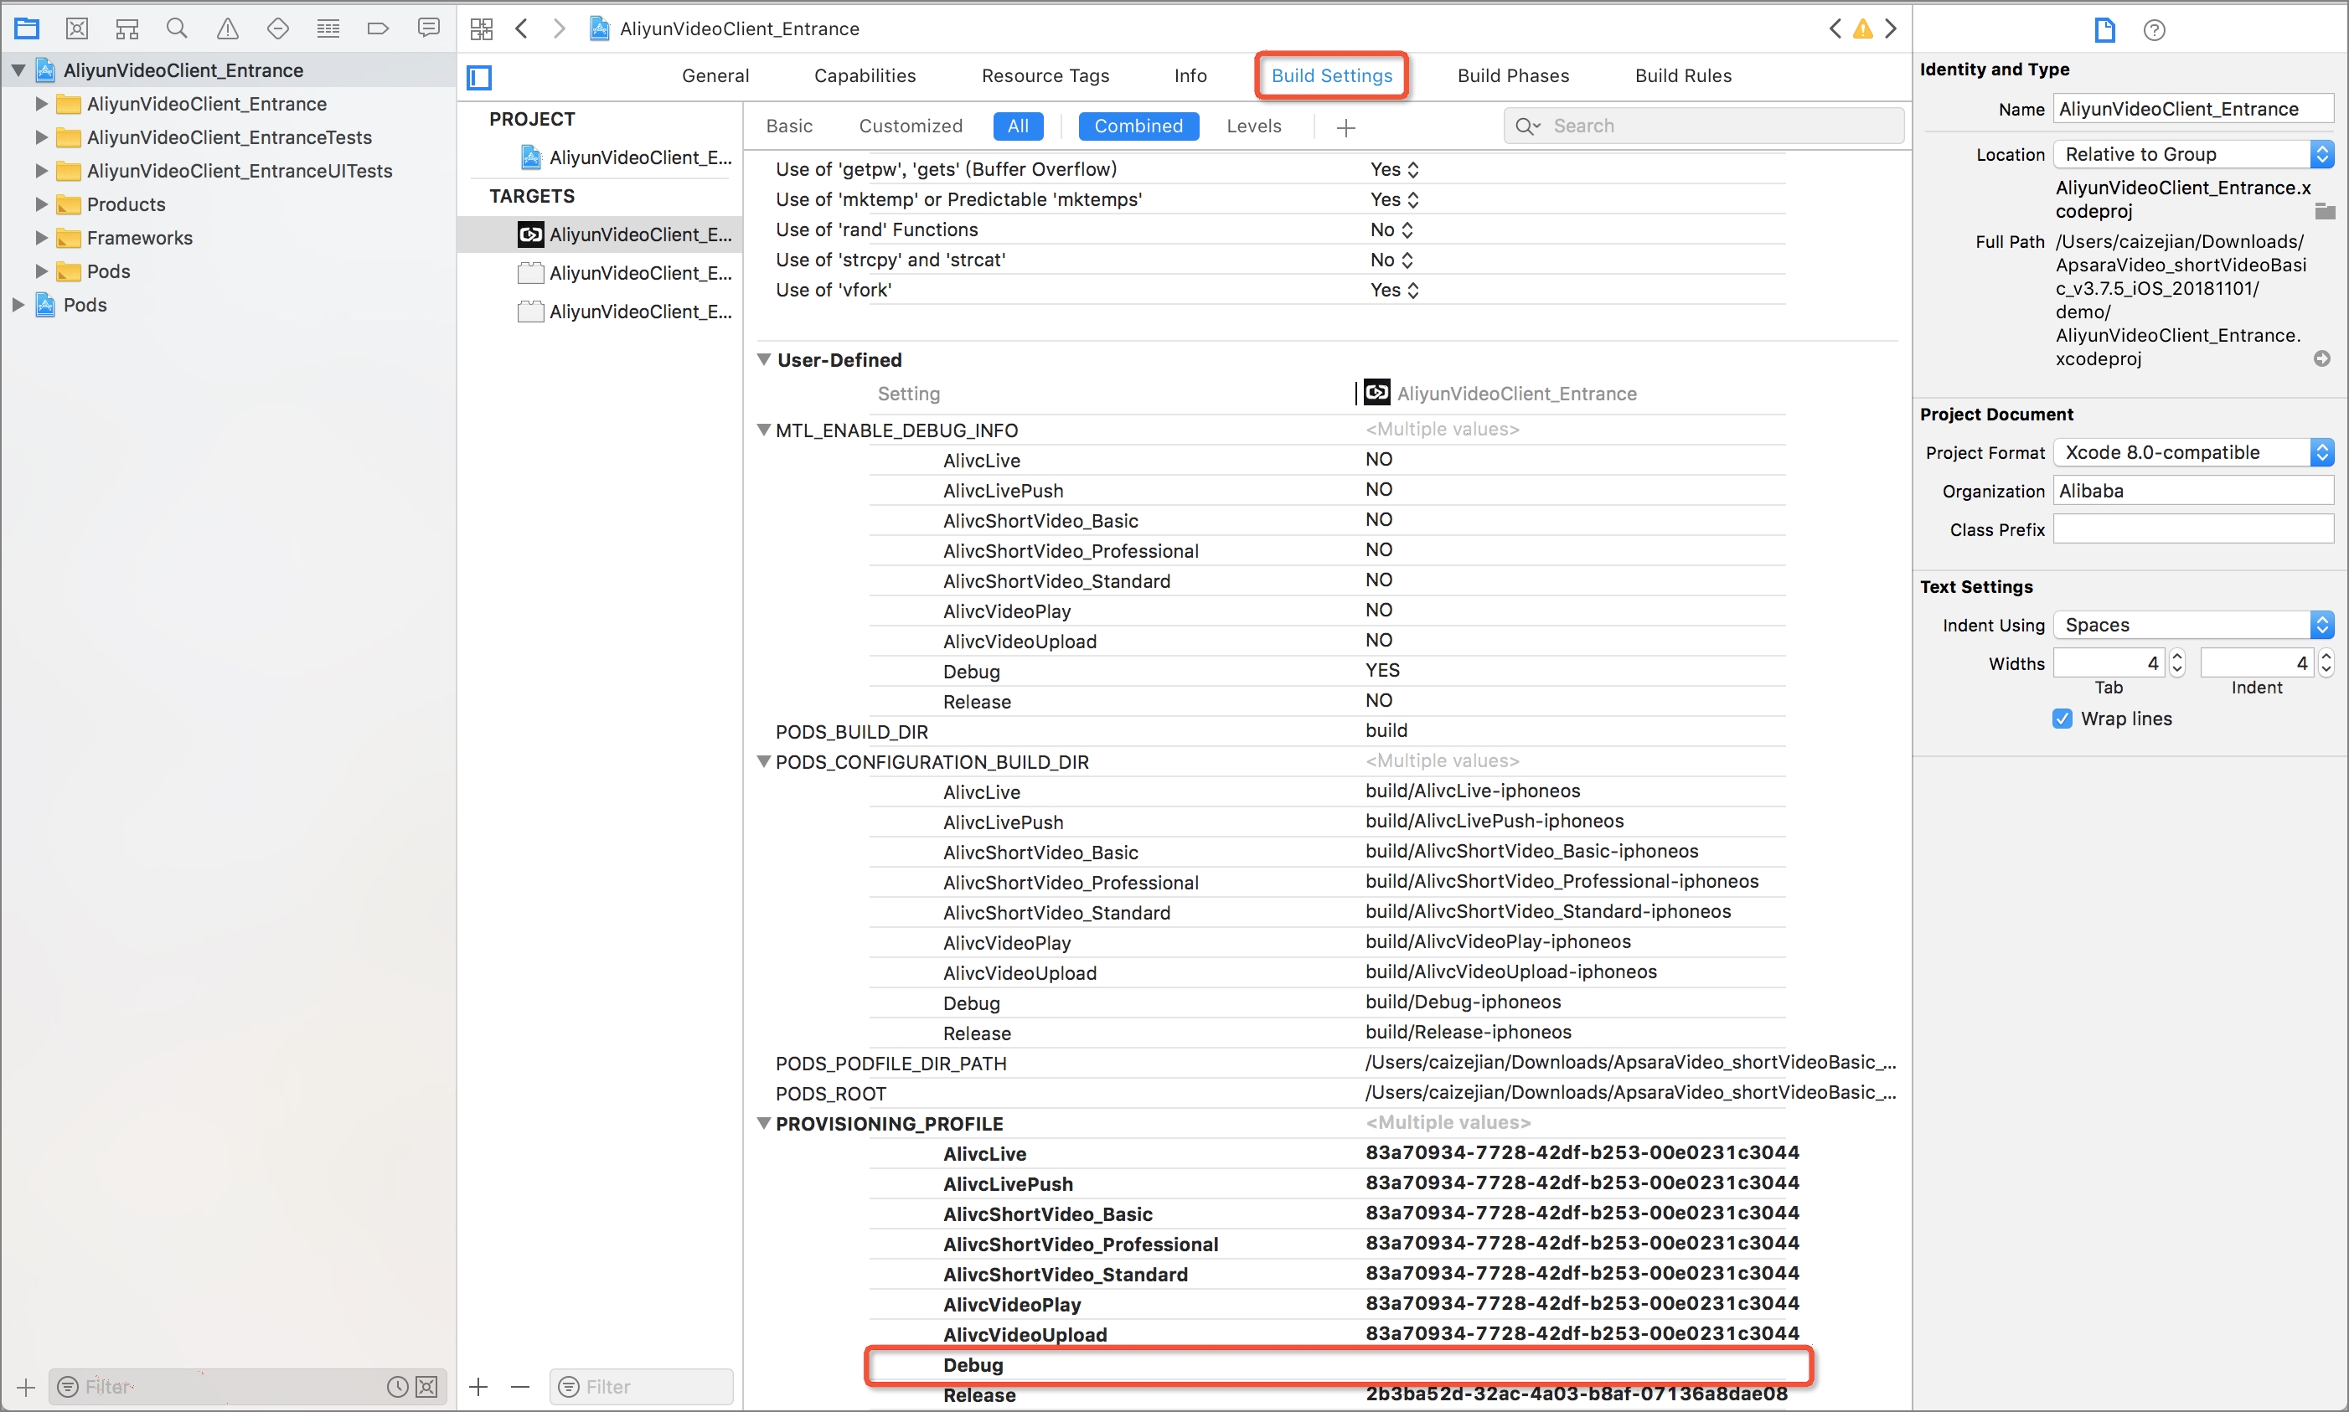Collapse the MTL_ENABLE_DEBUG_INFO setting
2349x1412 pixels.
tap(763, 430)
